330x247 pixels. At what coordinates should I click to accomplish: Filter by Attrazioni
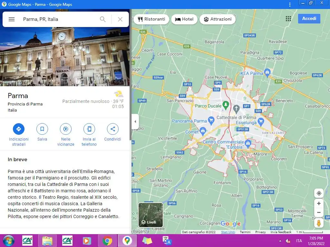[x=218, y=19]
